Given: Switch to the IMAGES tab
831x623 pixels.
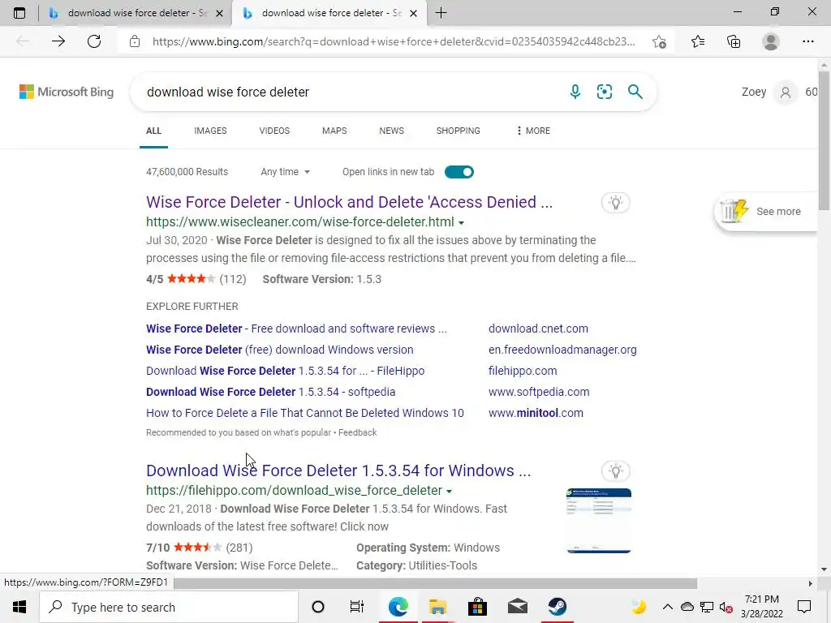Looking at the screenshot, I should tap(210, 131).
